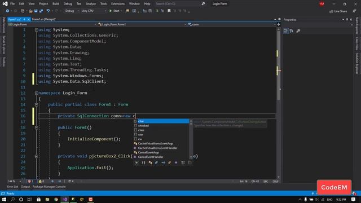Open the File menu
This screenshot has height=203, width=361.
[x=12, y=4]
